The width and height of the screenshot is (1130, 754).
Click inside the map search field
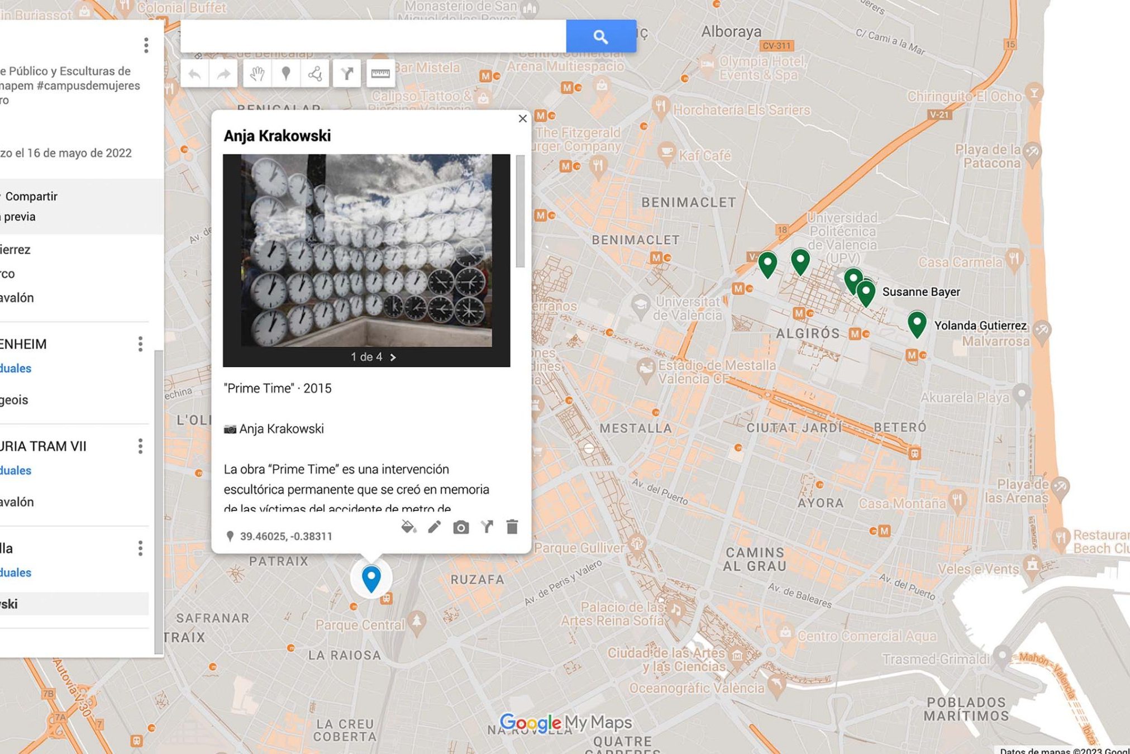[x=373, y=37]
